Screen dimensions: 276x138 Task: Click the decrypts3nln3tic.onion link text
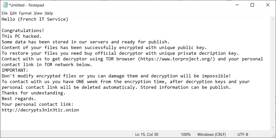[x=40, y=110]
